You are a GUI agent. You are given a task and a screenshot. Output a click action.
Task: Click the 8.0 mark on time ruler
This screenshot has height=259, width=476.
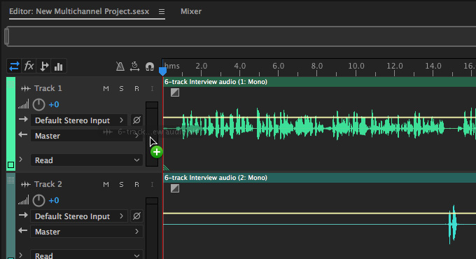(317, 66)
